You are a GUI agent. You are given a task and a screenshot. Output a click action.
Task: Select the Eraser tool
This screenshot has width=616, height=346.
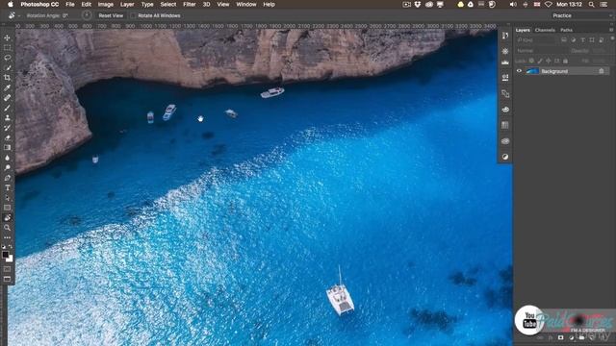(x=7, y=137)
